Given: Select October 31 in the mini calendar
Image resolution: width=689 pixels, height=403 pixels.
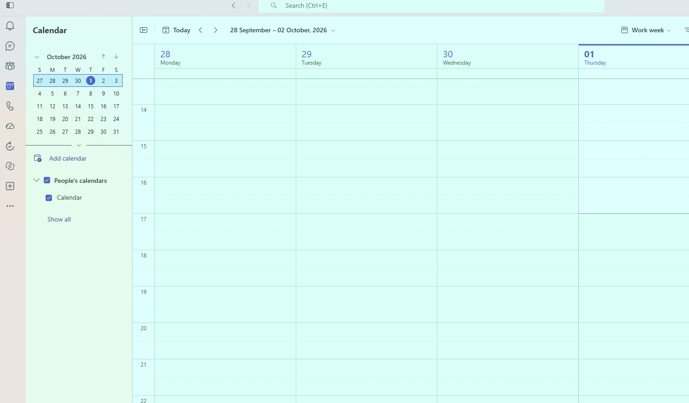Looking at the screenshot, I should point(116,131).
